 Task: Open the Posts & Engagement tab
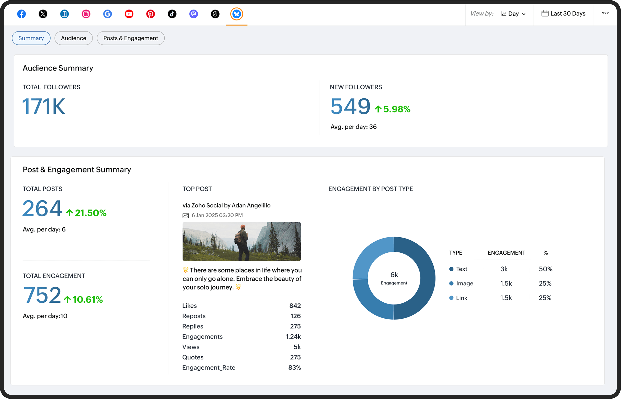[131, 38]
